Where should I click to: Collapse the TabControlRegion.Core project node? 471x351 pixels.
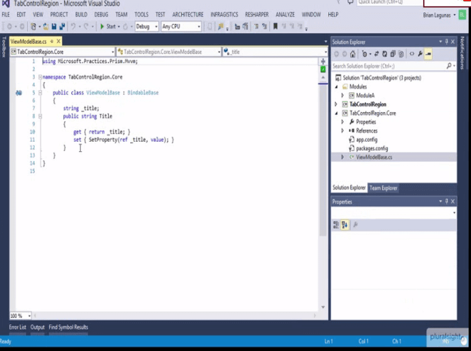tap(336, 113)
